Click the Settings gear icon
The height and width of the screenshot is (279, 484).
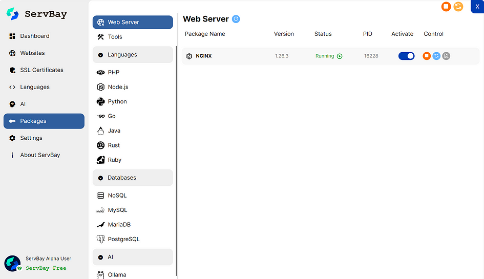pos(12,138)
